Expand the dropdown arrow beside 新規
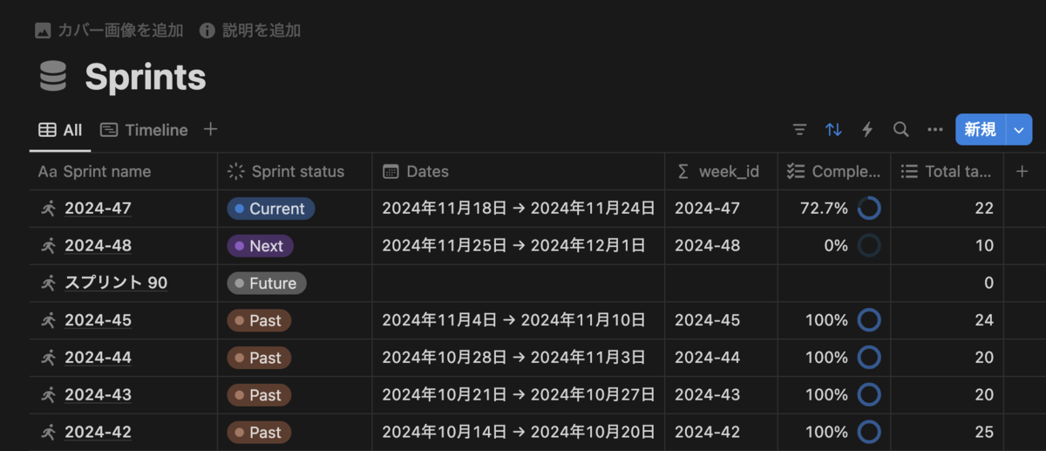 click(1020, 130)
